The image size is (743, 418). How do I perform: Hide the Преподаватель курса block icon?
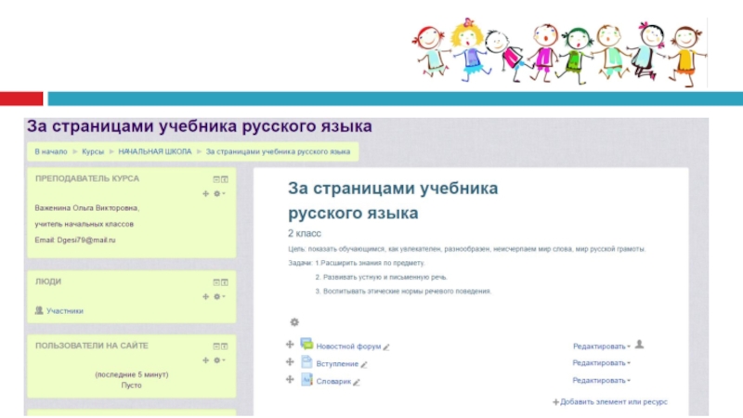216,179
